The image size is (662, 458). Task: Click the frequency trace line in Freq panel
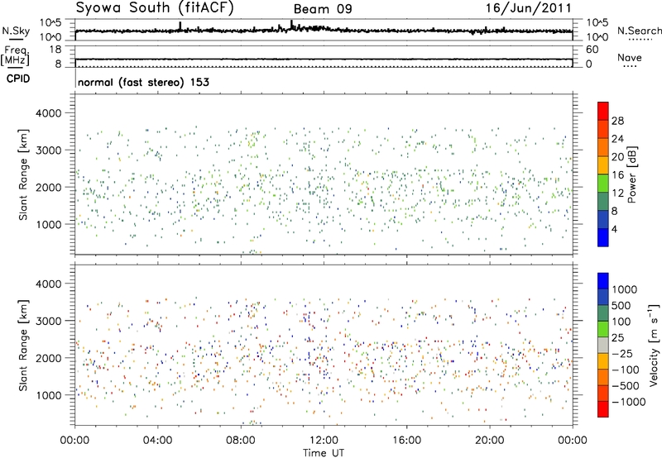pyautogui.click(x=324, y=59)
